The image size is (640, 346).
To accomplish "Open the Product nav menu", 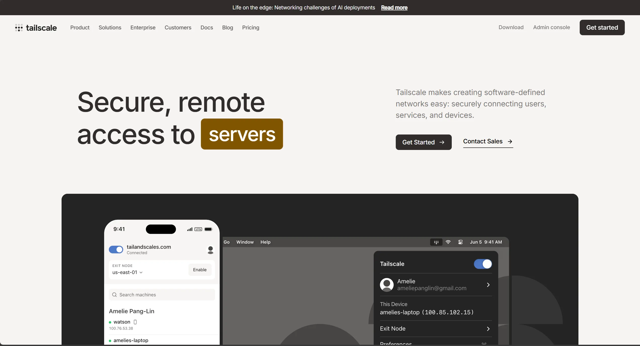I will pos(80,28).
